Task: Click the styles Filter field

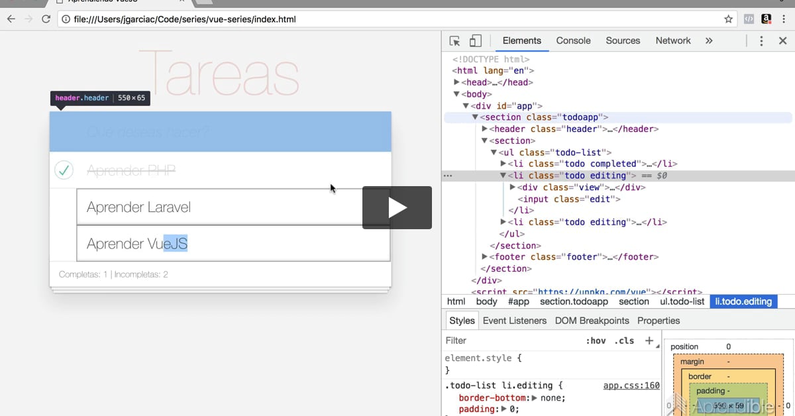Action: pos(510,340)
